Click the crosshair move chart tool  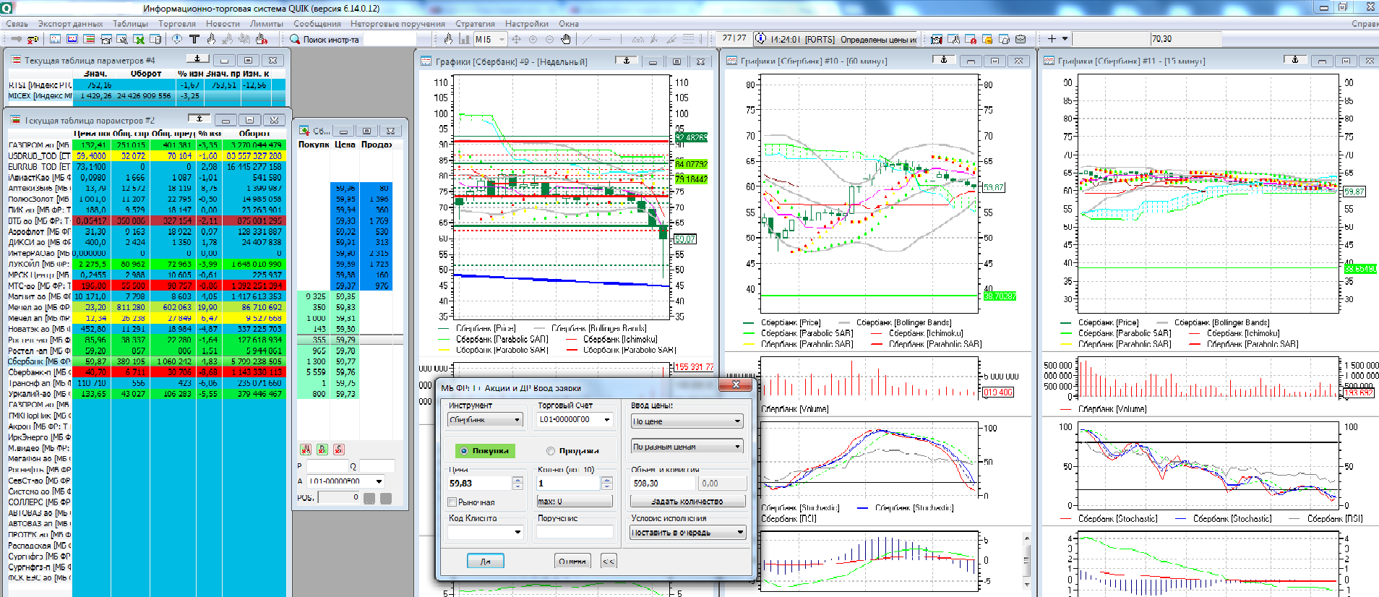(516, 39)
